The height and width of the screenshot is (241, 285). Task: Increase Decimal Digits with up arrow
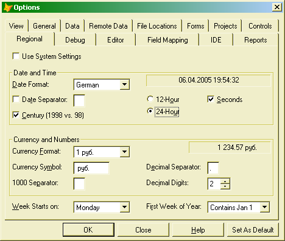pyautogui.click(x=225, y=181)
